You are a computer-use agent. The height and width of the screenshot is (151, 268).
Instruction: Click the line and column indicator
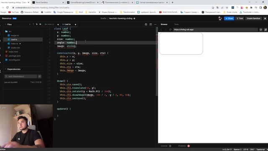227,149
